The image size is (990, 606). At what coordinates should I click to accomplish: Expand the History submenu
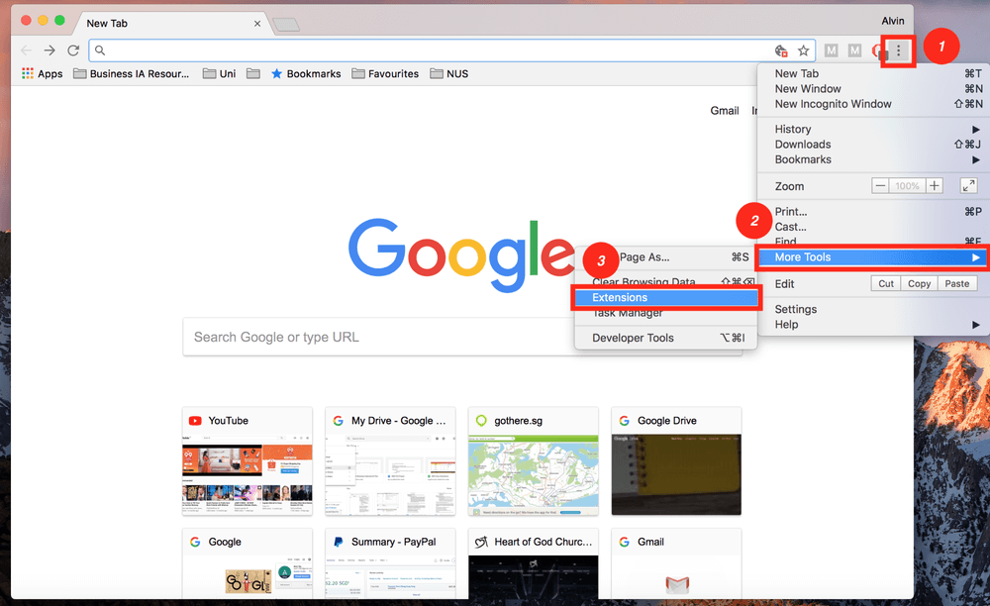tap(793, 129)
